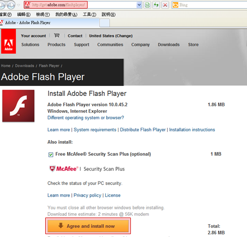Viewport: 247px width, 237px height.
Task: Open the Solutions navigation item
Action: [30, 45]
